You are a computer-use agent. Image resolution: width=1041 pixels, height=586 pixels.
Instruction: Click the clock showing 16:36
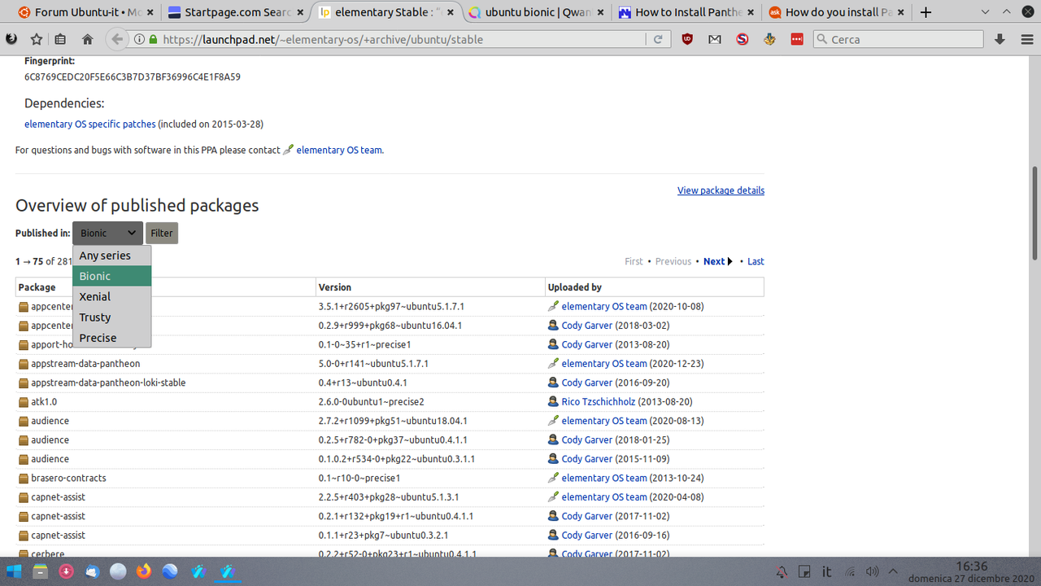coord(971,566)
